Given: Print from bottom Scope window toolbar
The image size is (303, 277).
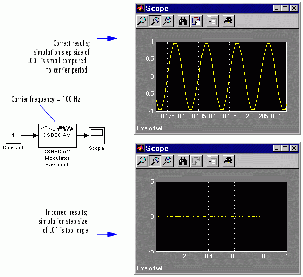Looking at the screenshot, I should [229, 161].
